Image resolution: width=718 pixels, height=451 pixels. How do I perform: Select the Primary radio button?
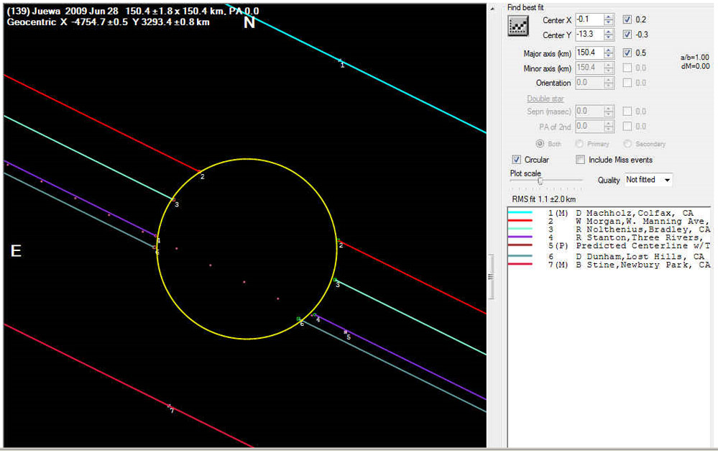pos(579,144)
